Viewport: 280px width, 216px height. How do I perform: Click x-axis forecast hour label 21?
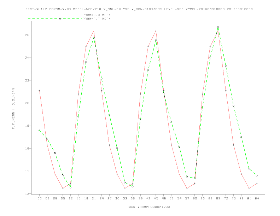pyautogui.click(x=94, y=198)
